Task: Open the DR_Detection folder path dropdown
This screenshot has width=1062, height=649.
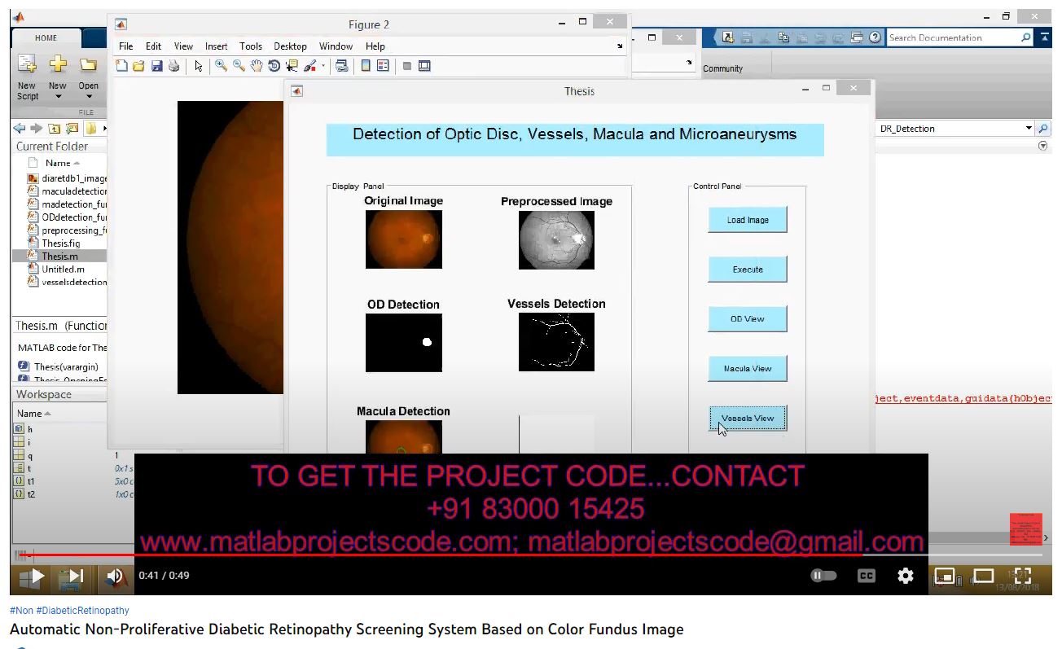Action: point(1029,129)
